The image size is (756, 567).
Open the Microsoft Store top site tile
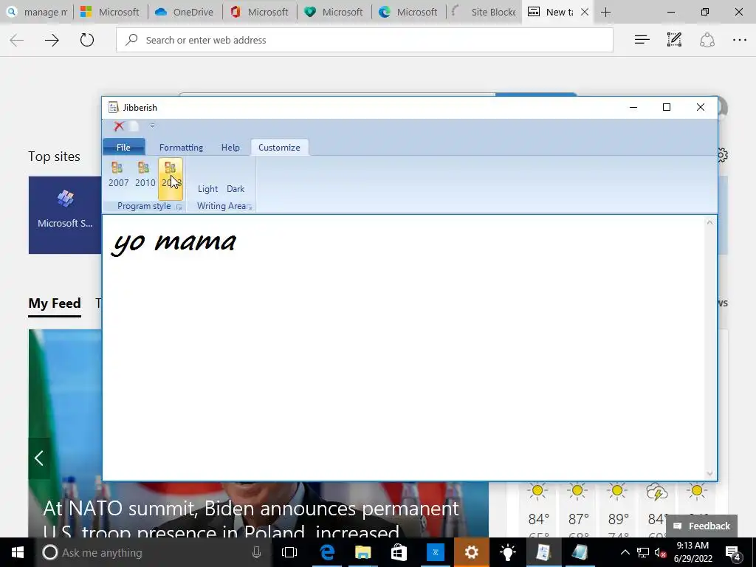(65, 215)
